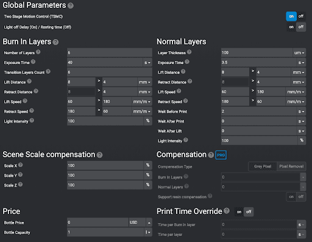Click the Transition Layers Count field
The image size is (312, 242).
click(110, 73)
